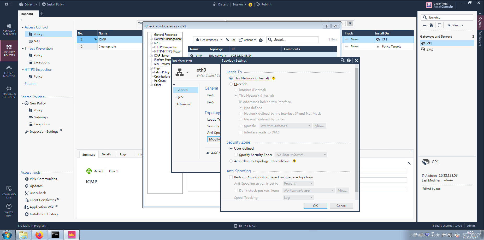Open File Explorer from taskbar
The image size is (484, 240).
23,235
